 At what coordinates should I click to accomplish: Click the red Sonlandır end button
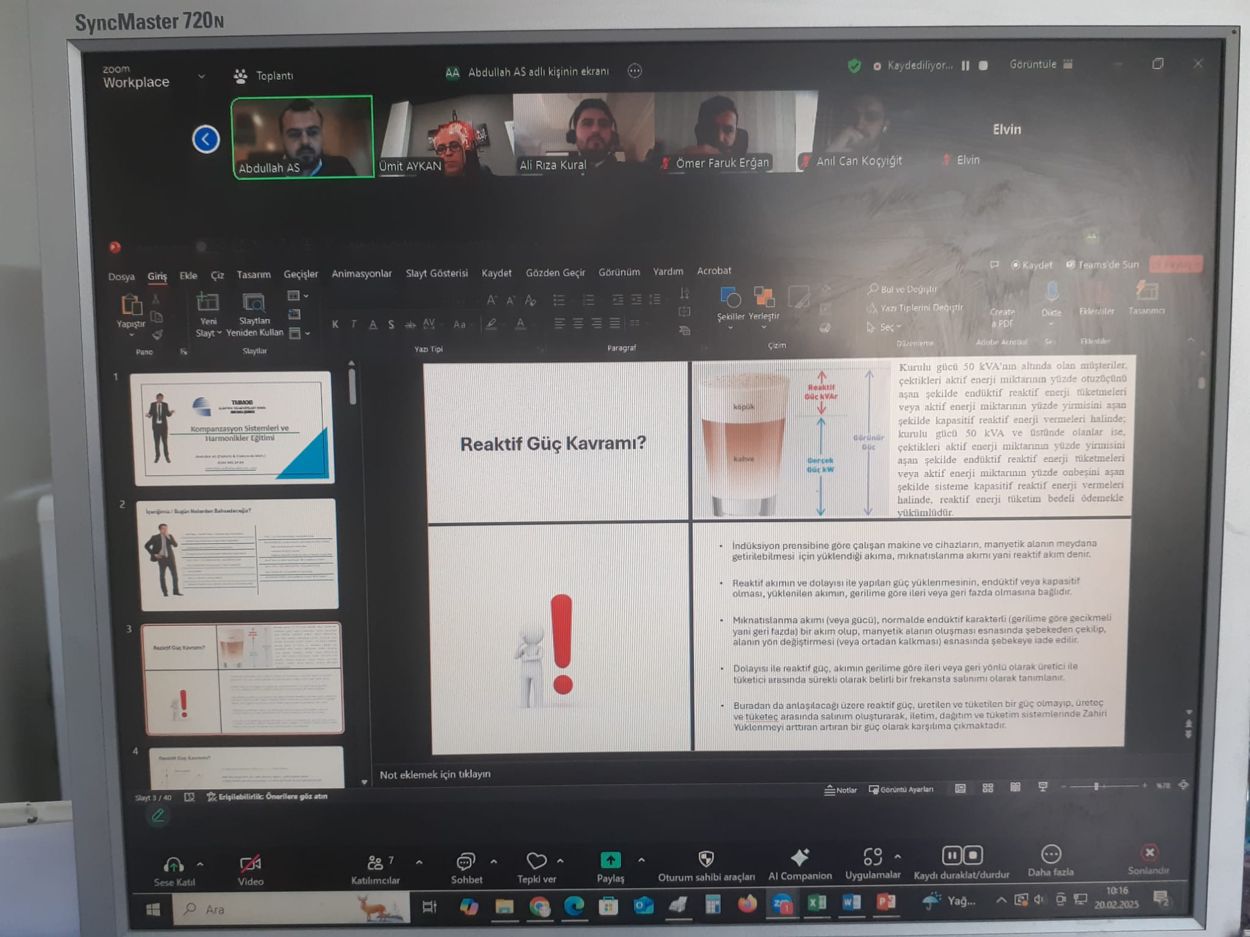coord(1149,853)
